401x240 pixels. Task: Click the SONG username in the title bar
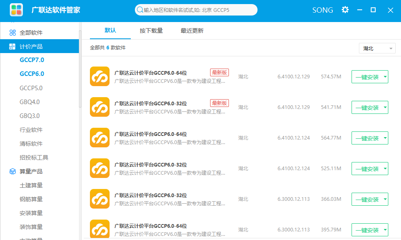click(323, 10)
